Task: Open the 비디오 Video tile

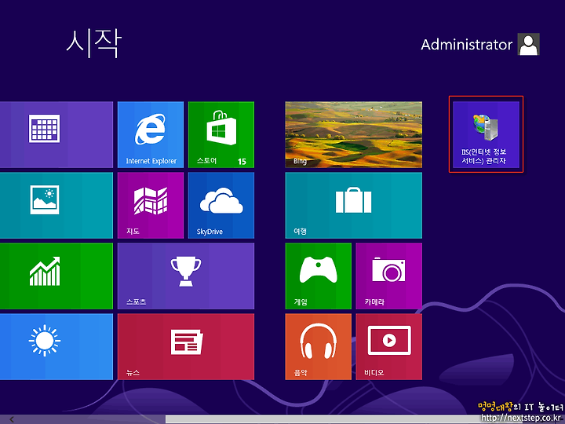Action: pos(388,346)
